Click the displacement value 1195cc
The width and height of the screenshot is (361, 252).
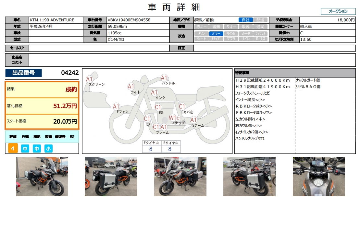(114, 33)
